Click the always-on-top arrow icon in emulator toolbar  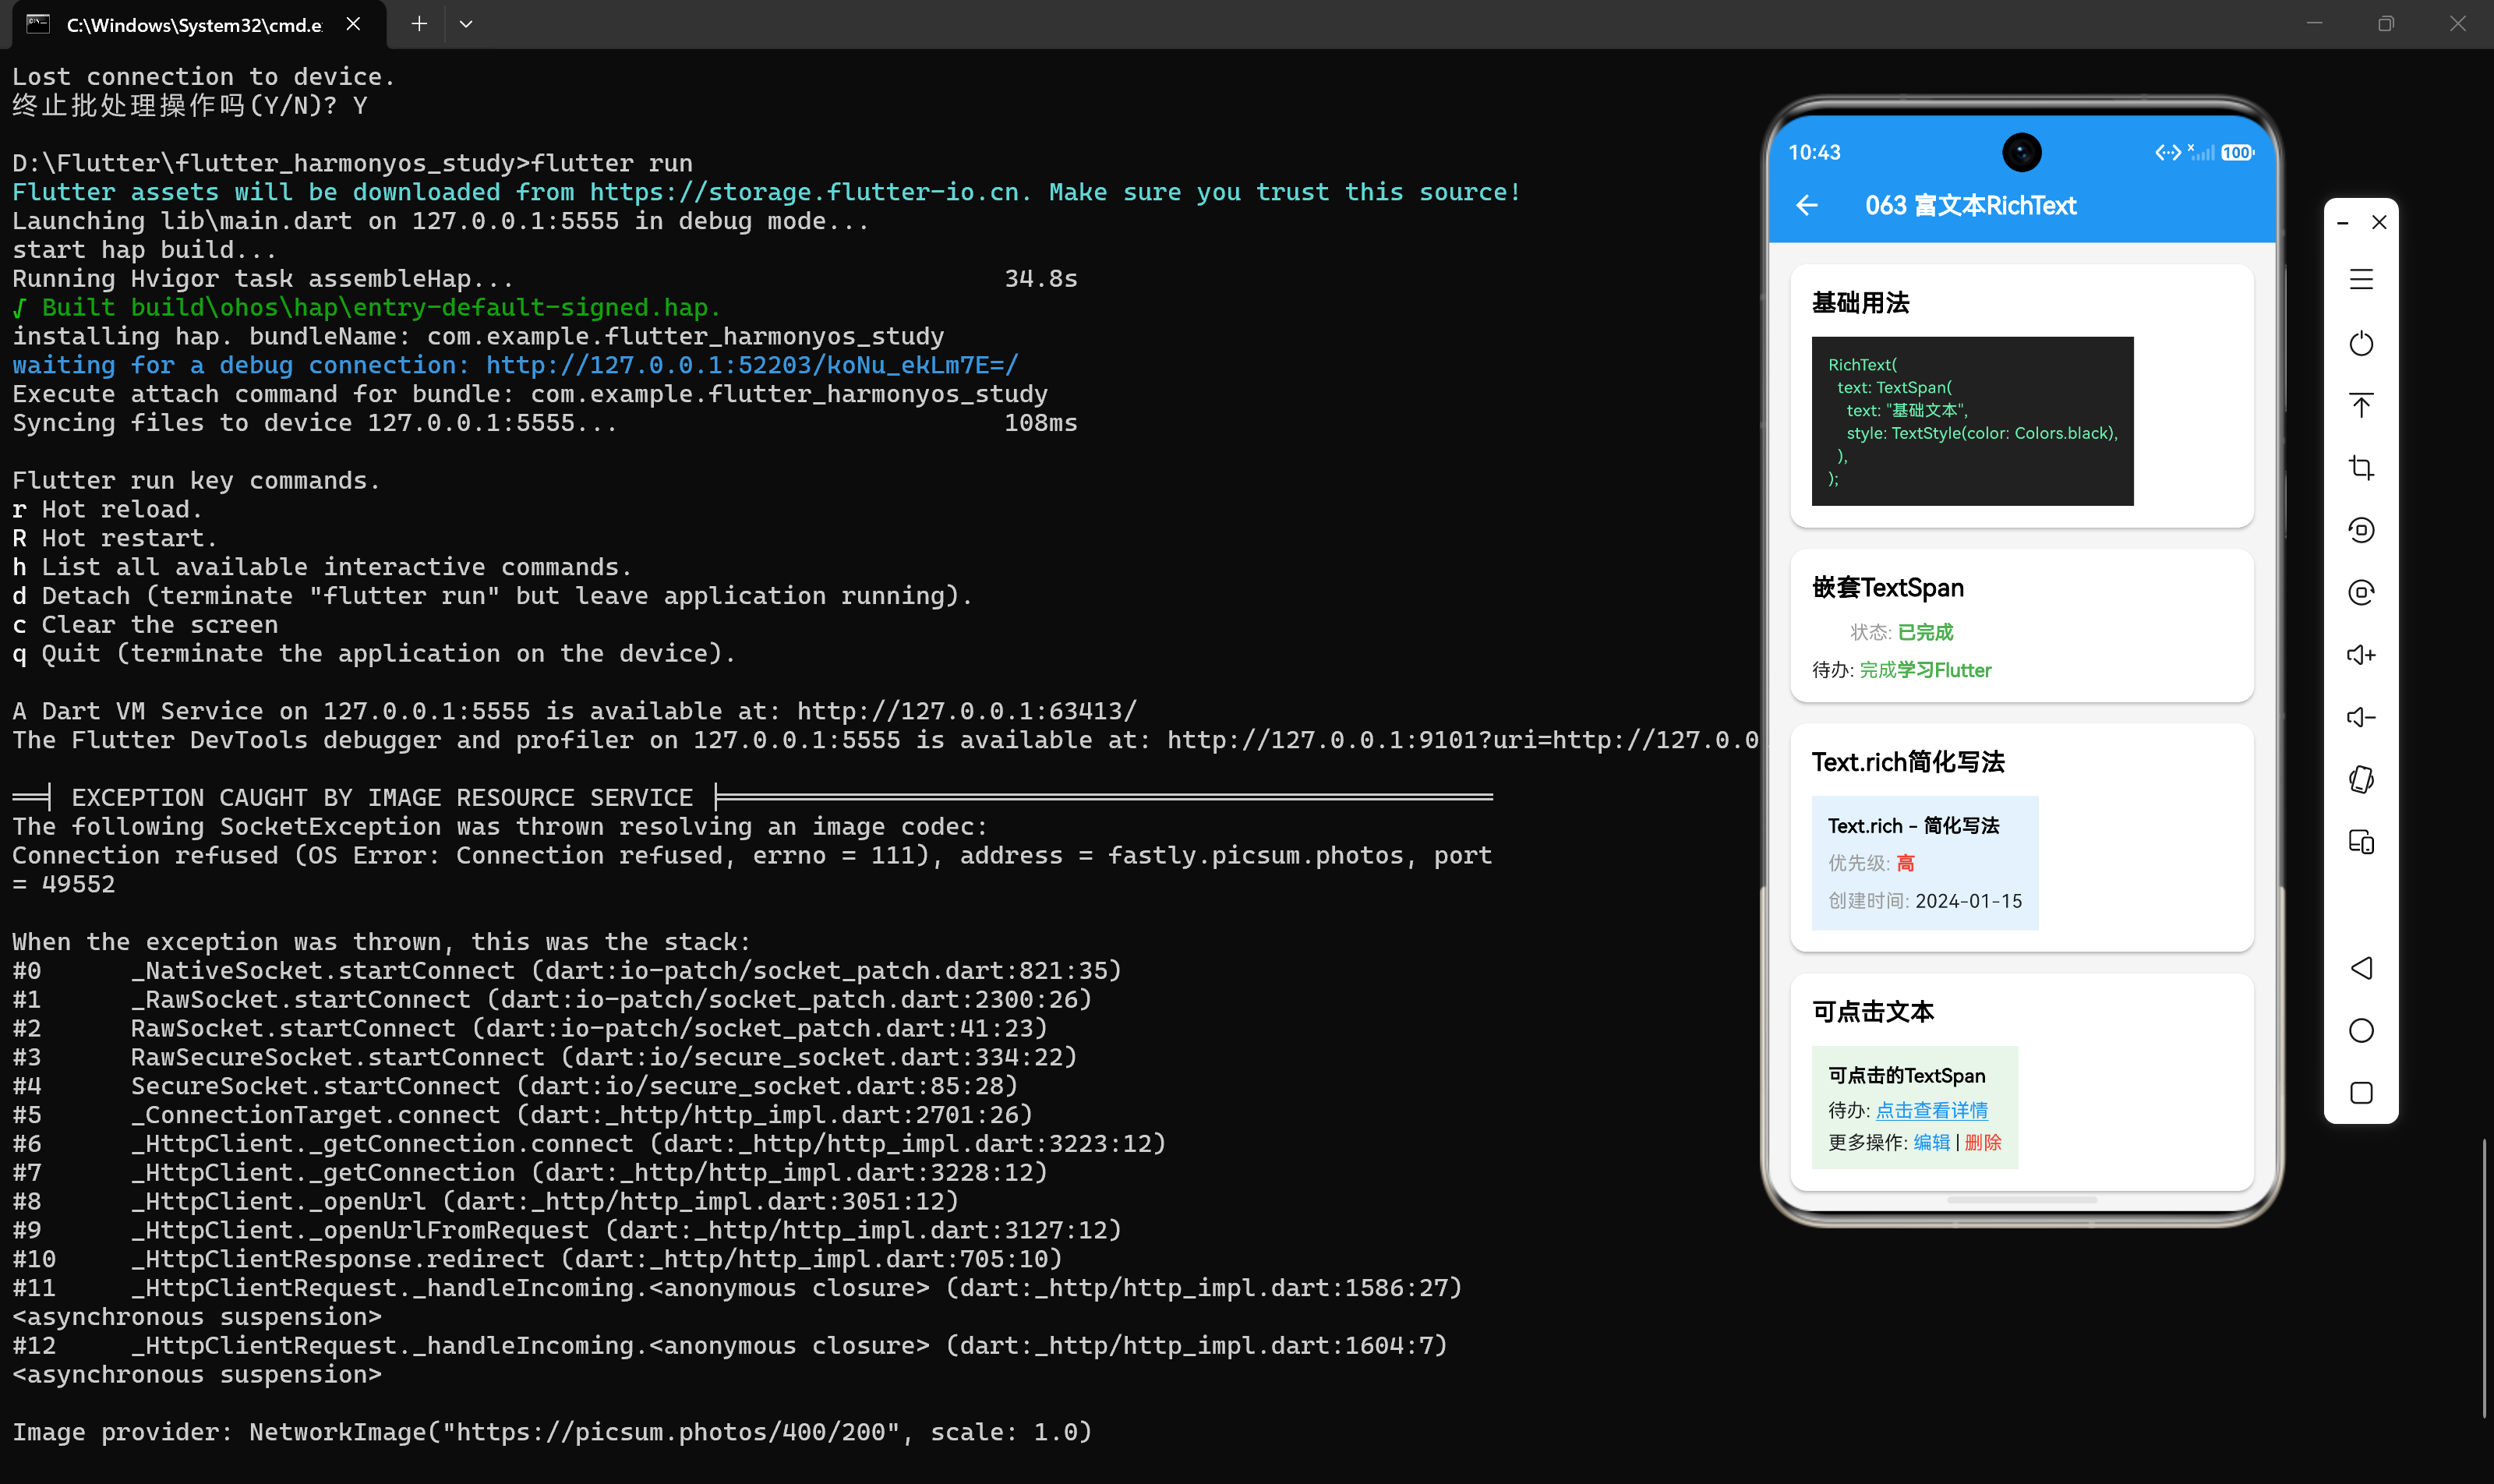(x=2361, y=405)
